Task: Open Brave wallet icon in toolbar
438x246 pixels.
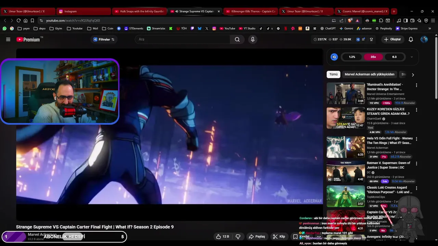Action: [412, 20]
